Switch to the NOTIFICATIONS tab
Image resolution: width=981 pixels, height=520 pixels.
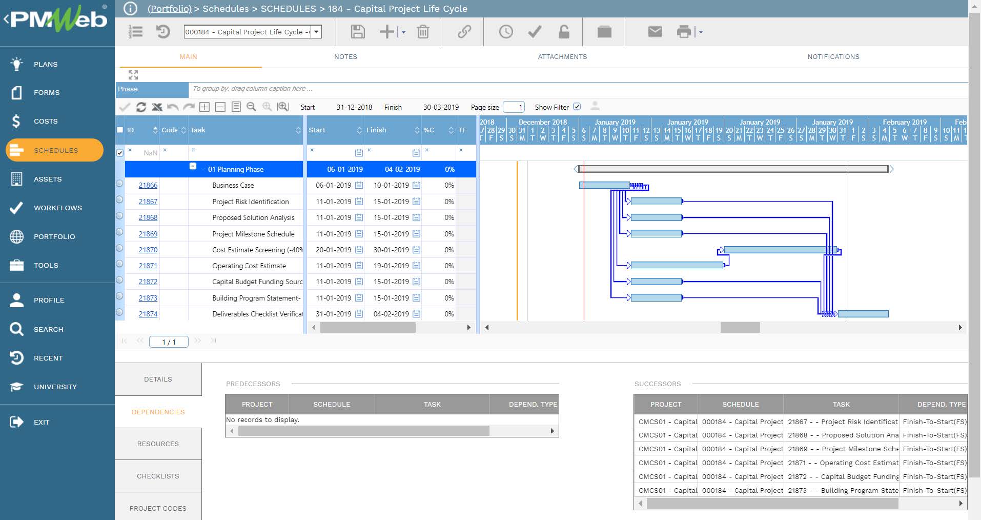click(833, 57)
